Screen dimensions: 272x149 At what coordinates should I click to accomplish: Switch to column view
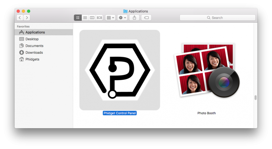coord(92,18)
